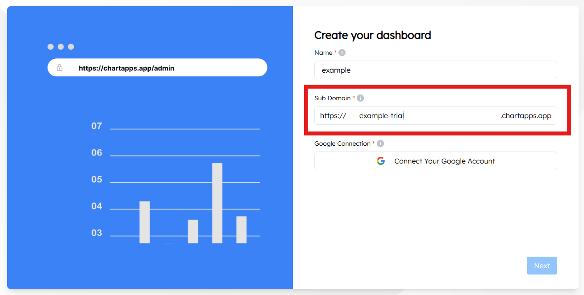Image resolution: width=584 pixels, height=295 pixels.
Task: Click the Sub Domain input with example-trial
Action: [x=423, y=115]
